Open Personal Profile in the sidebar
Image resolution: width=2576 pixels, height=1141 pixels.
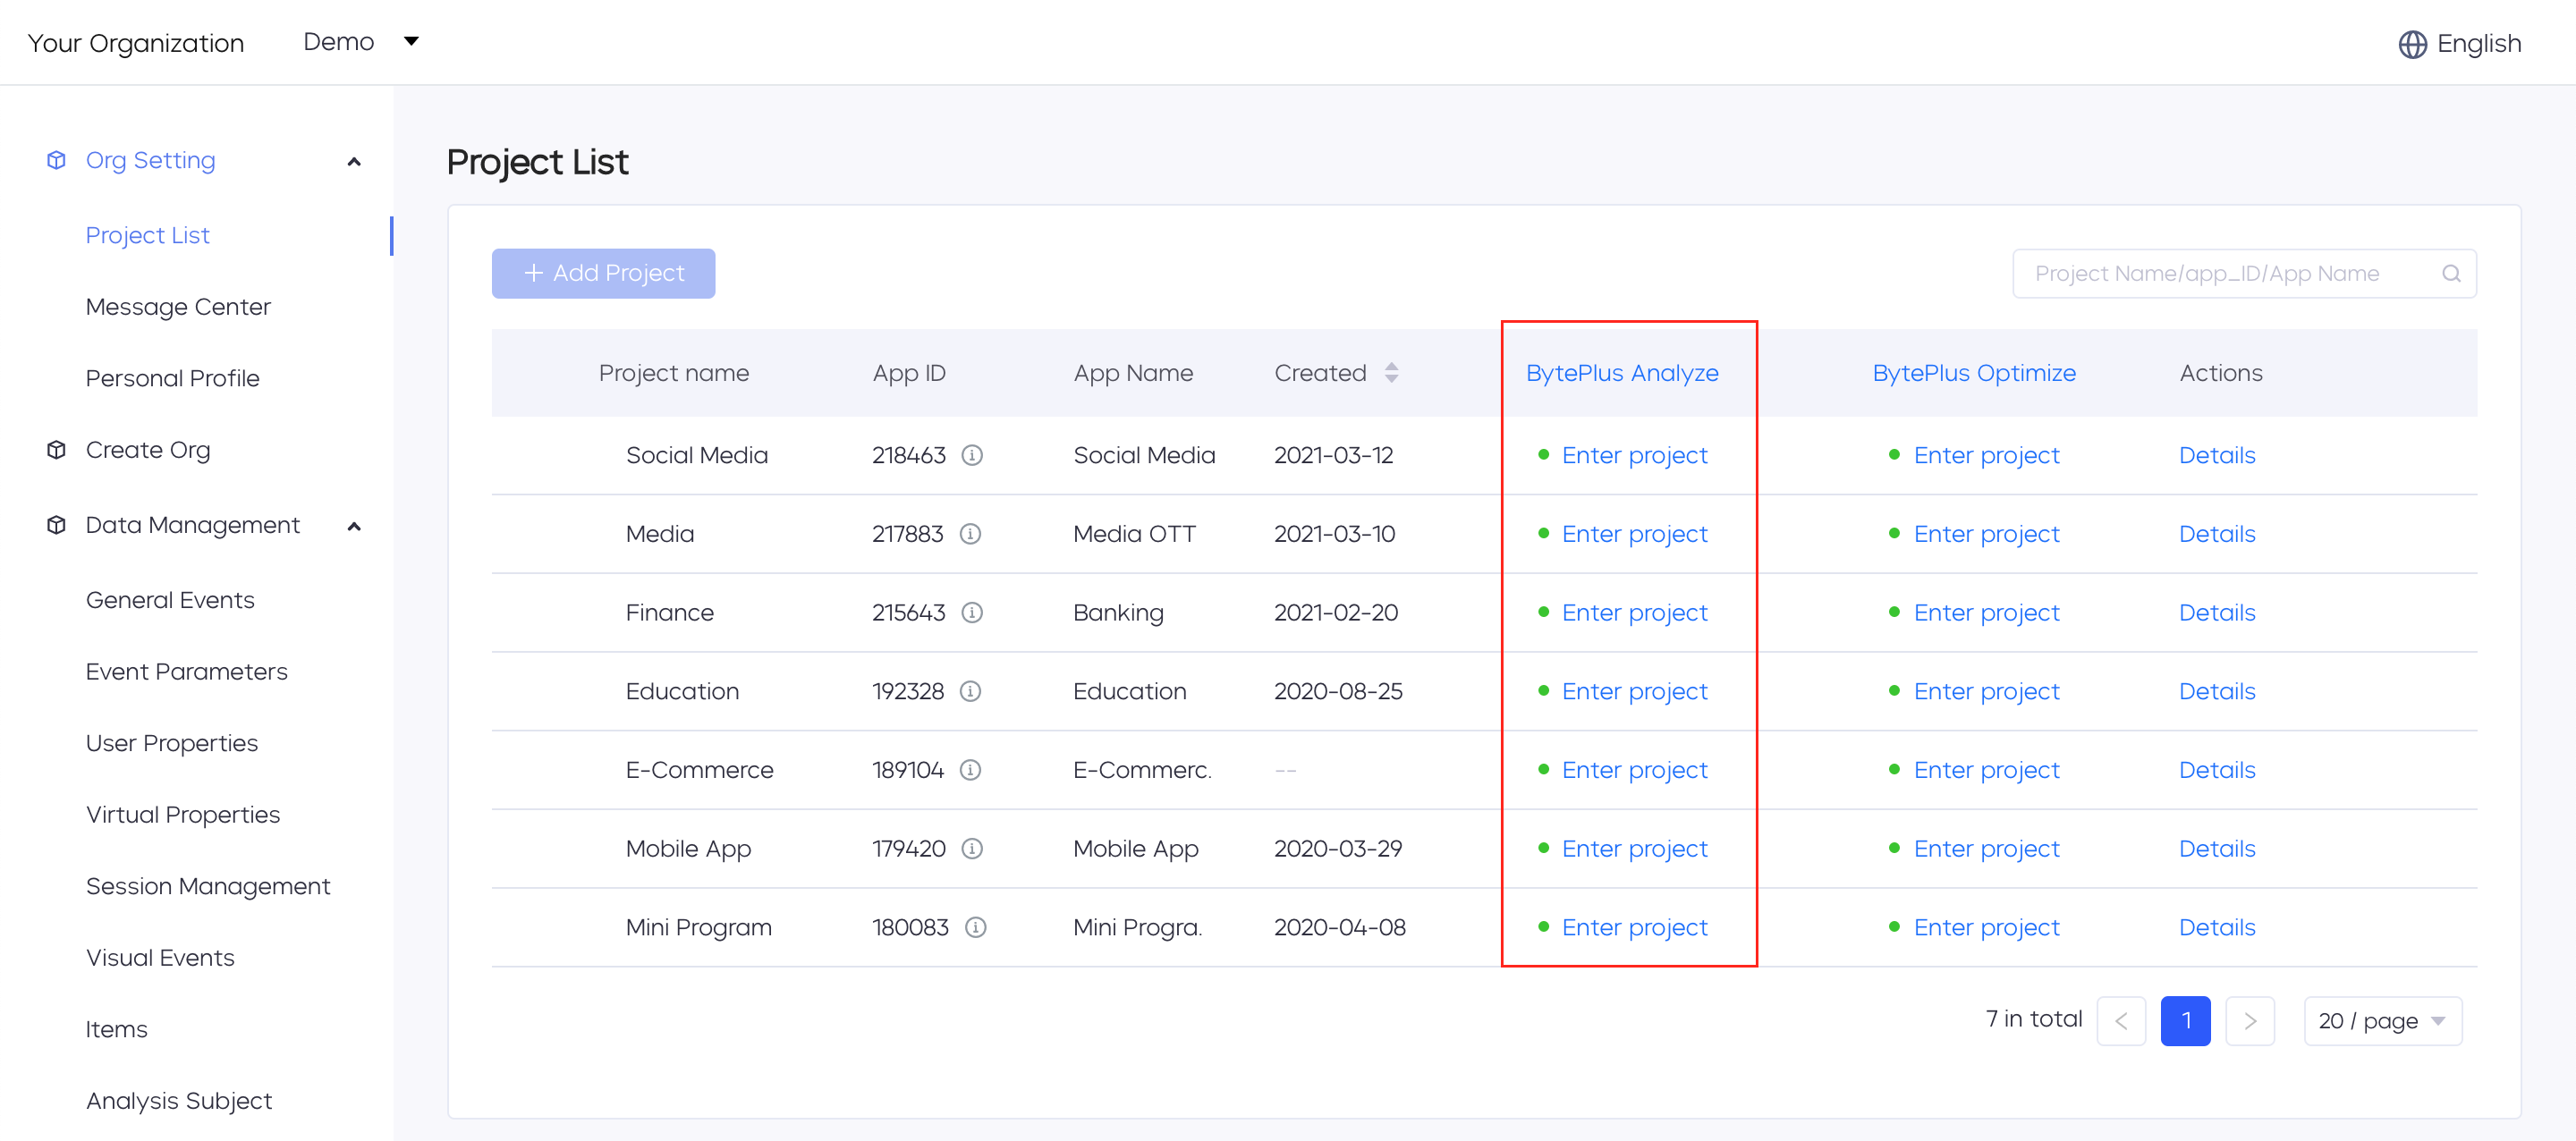[172, 378]
